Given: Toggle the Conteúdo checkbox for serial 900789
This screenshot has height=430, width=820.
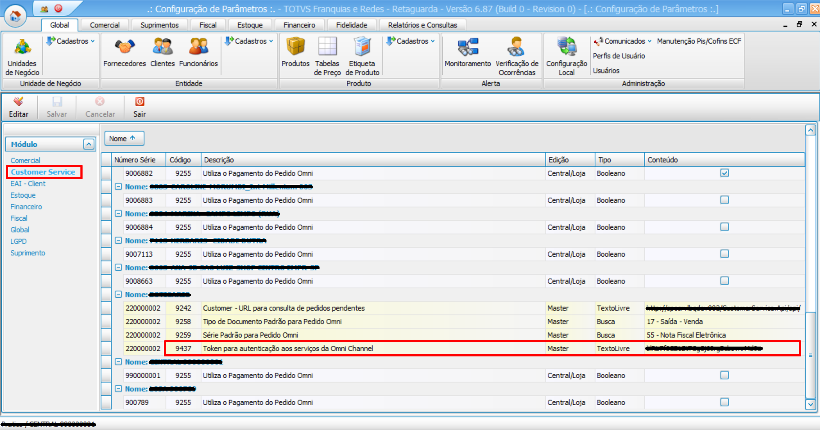Looking at the screenshot, I should (x=725, y=402).
